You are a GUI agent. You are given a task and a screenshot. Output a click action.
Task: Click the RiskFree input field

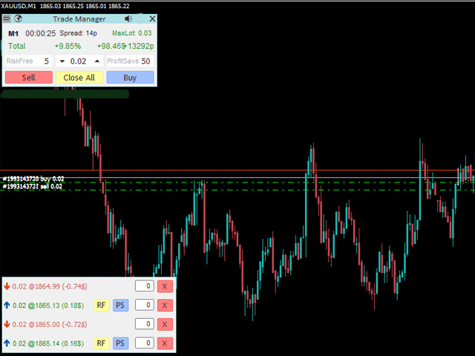pos(29,61)
